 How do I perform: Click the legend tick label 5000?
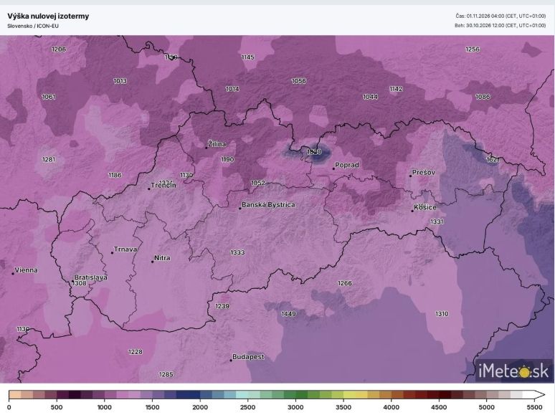point(487,408)
